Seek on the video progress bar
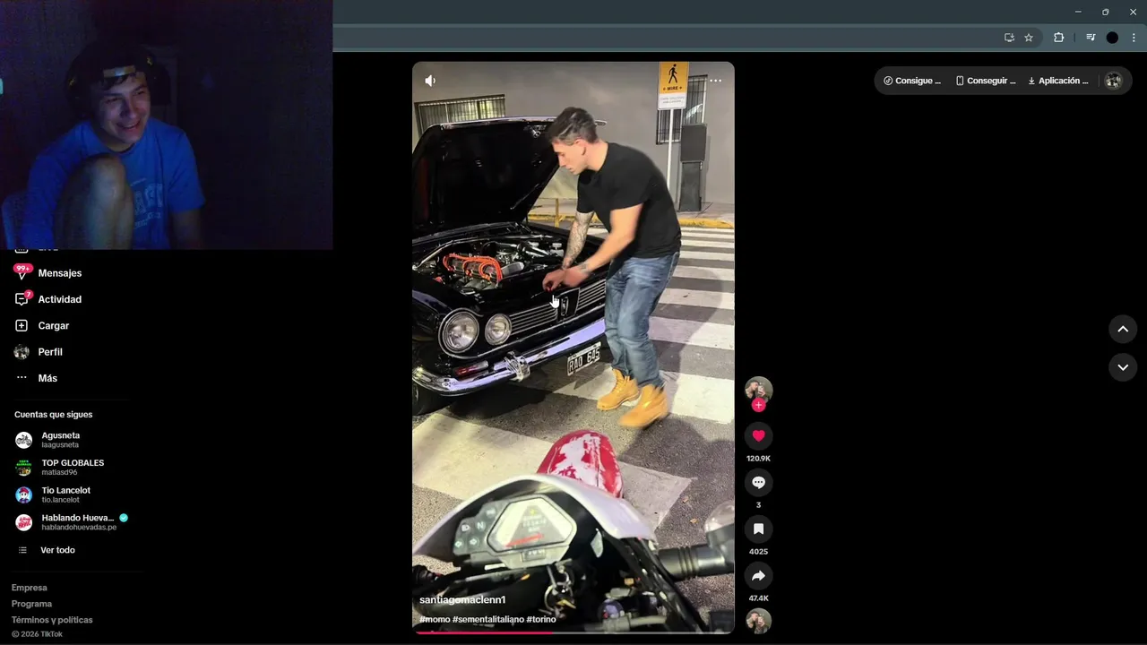 coord(573,632)
